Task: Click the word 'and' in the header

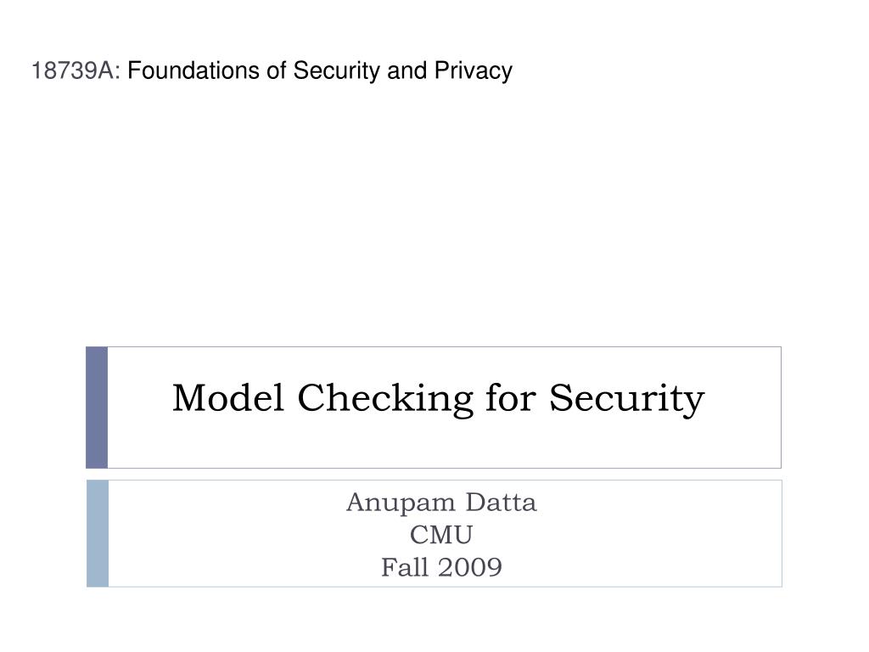Action: coord(406,71)
